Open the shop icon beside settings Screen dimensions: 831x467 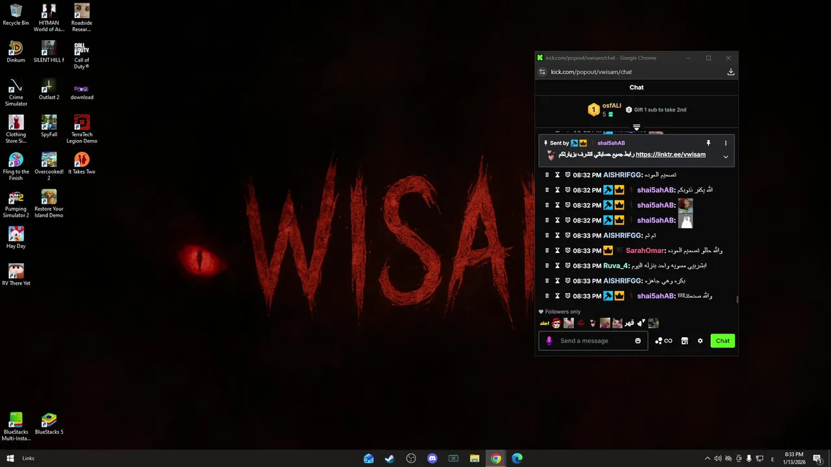coord(684,341)
